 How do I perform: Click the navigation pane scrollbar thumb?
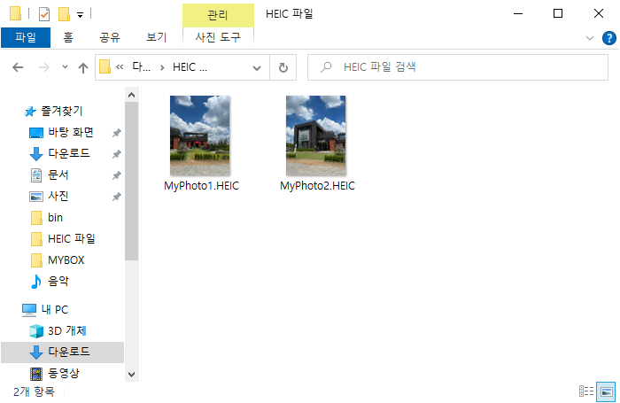point(132,182)
